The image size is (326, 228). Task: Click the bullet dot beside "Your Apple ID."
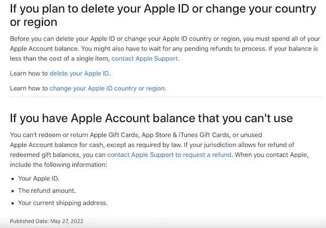12,179
